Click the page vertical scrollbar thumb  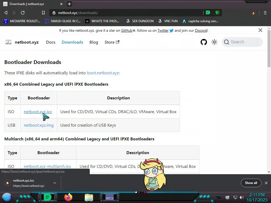point(269,48)
